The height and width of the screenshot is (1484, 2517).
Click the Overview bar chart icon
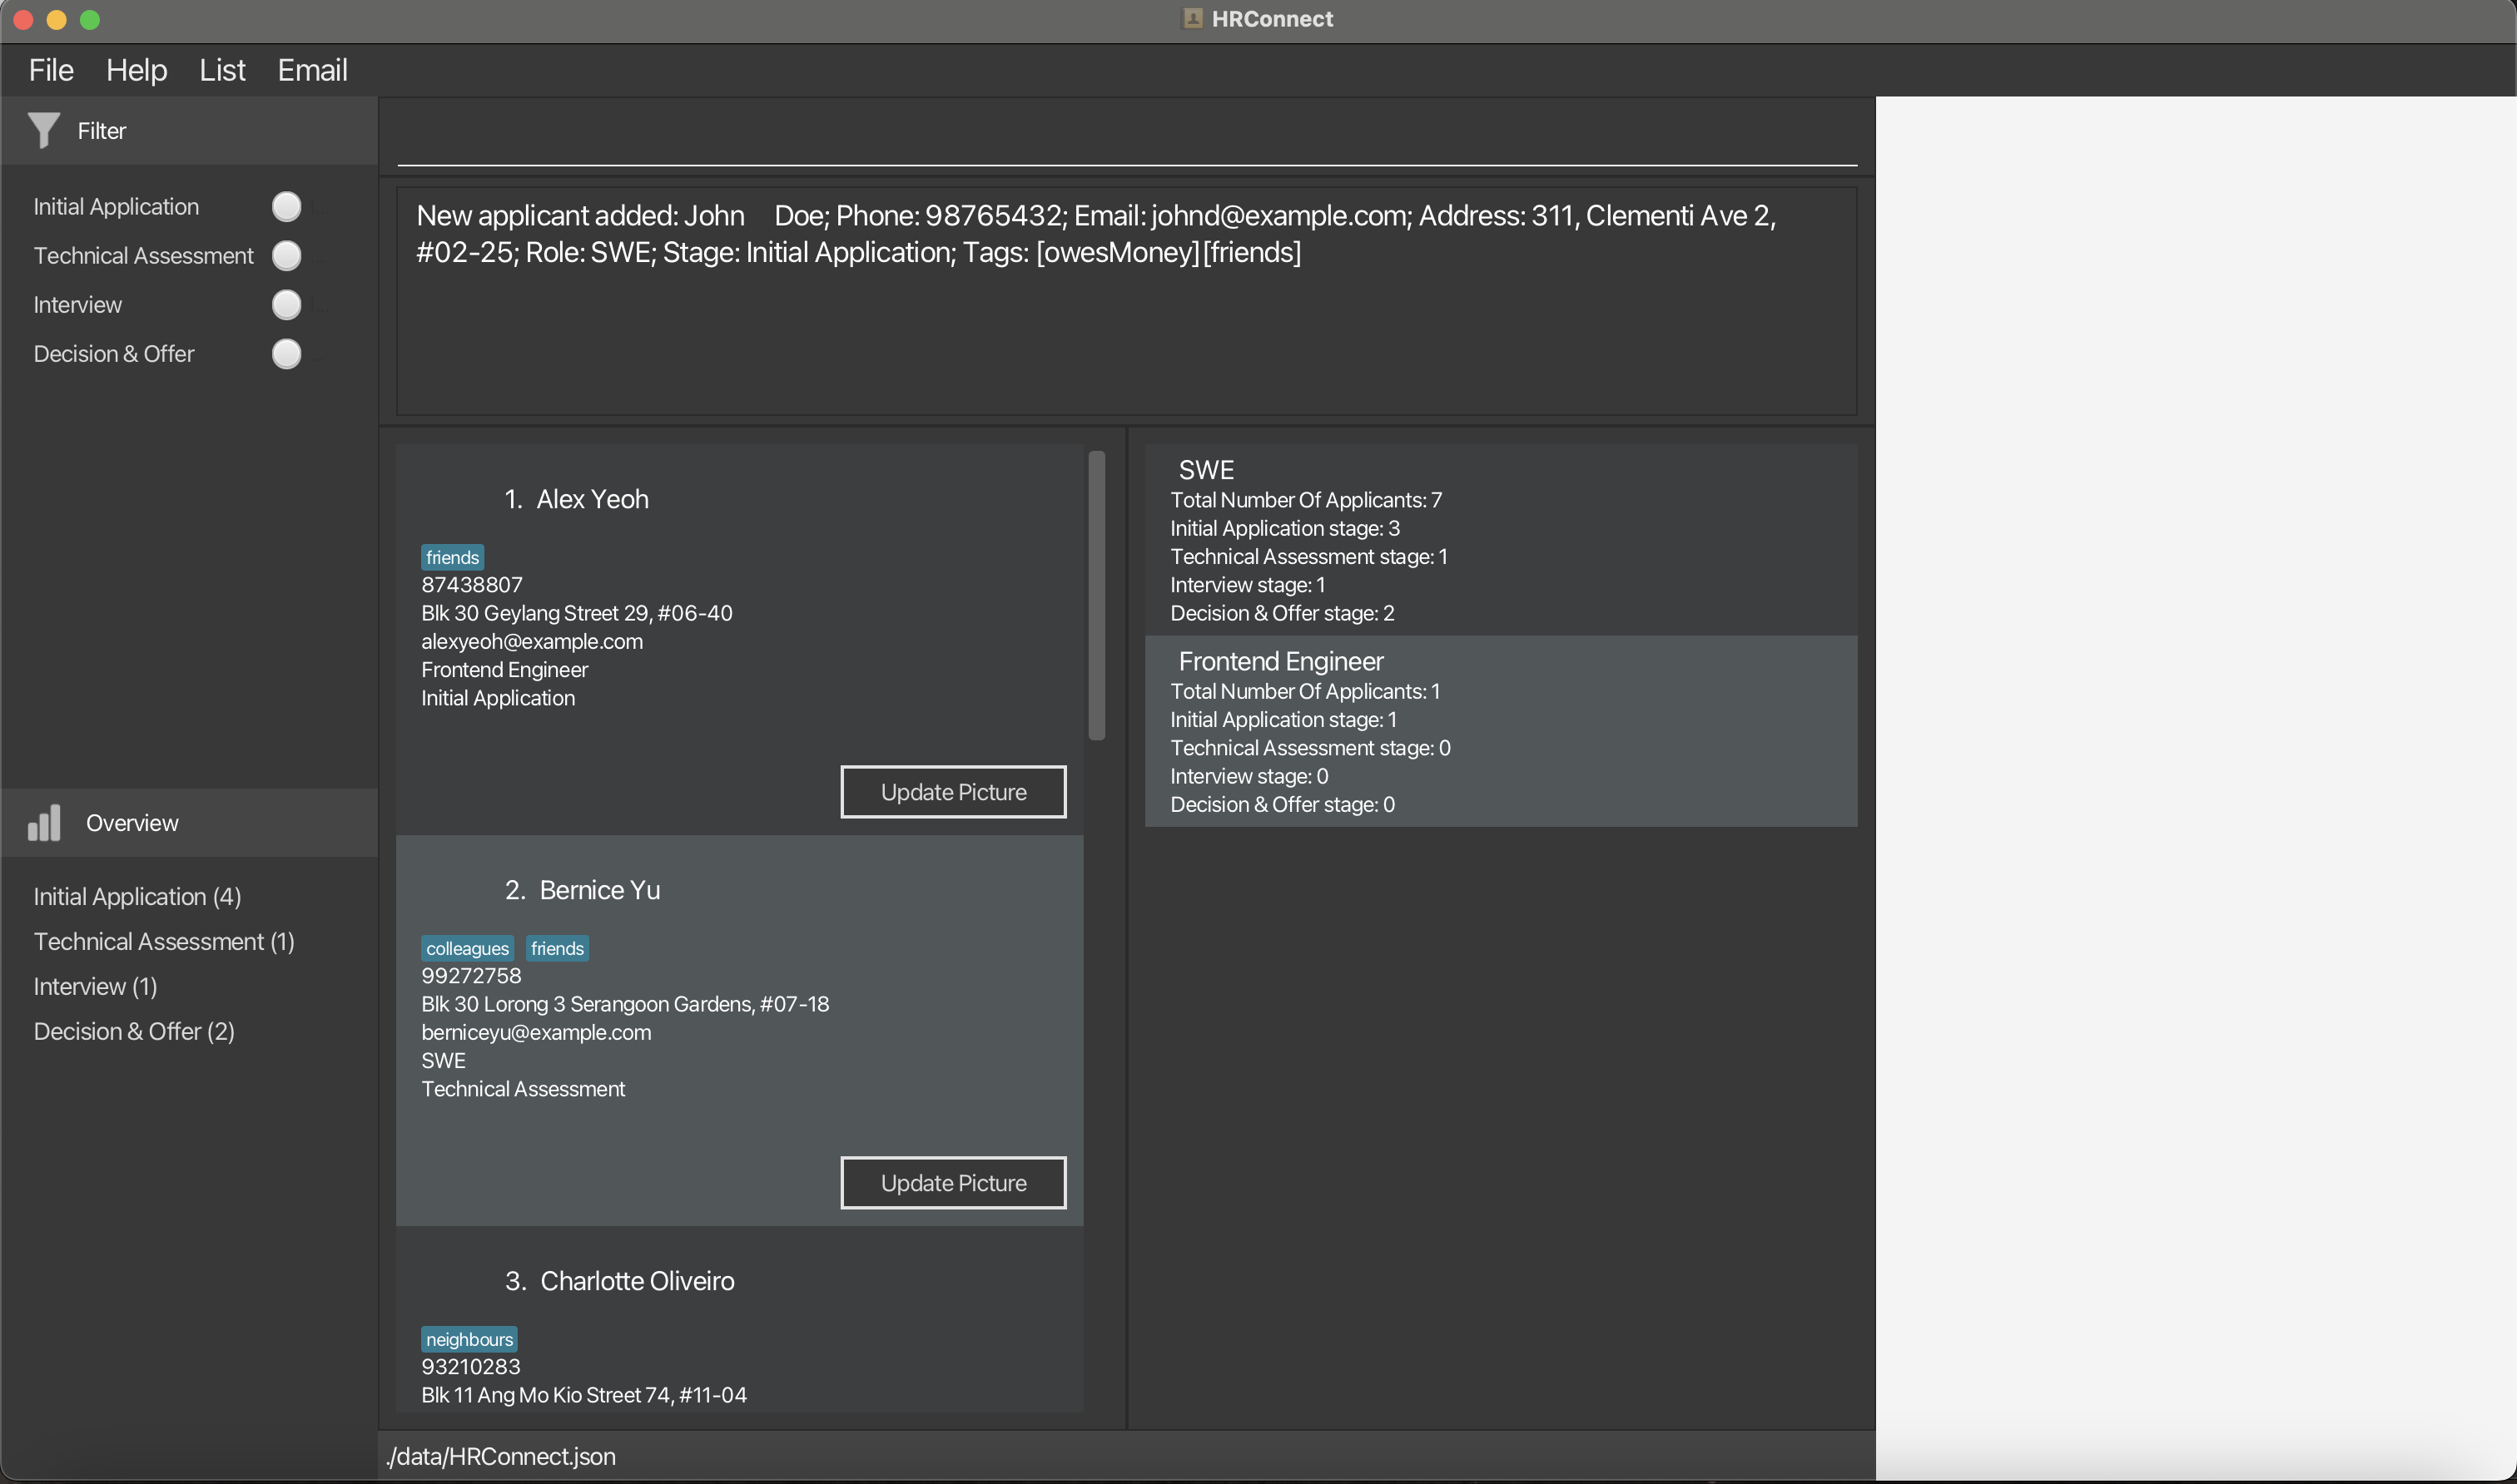pyautogui.click(x=44, y=823)
